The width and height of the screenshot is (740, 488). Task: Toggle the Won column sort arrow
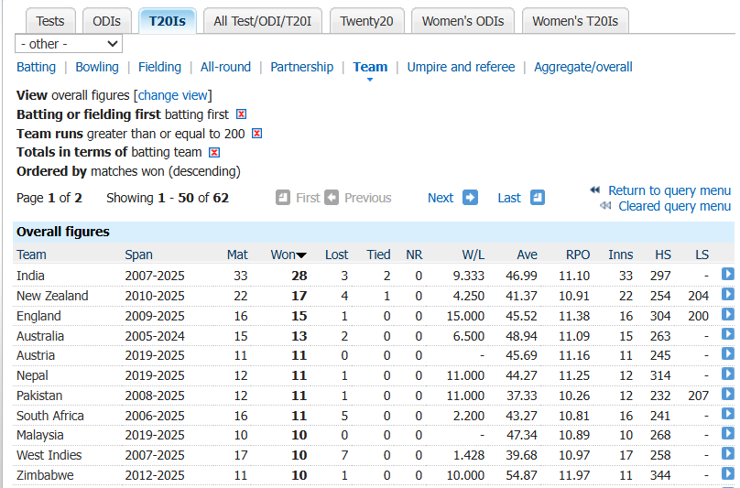301,255
